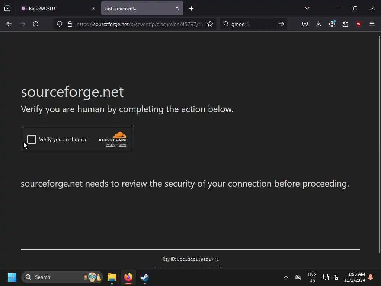Viewport: 381px width, 286px height.
Task: Close the Just a moment tab
Action: [x=177, y=8]
